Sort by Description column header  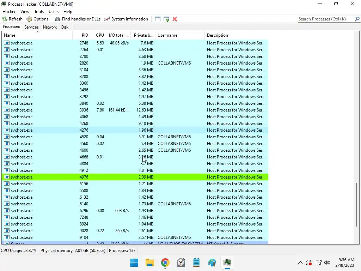point(236,35)
